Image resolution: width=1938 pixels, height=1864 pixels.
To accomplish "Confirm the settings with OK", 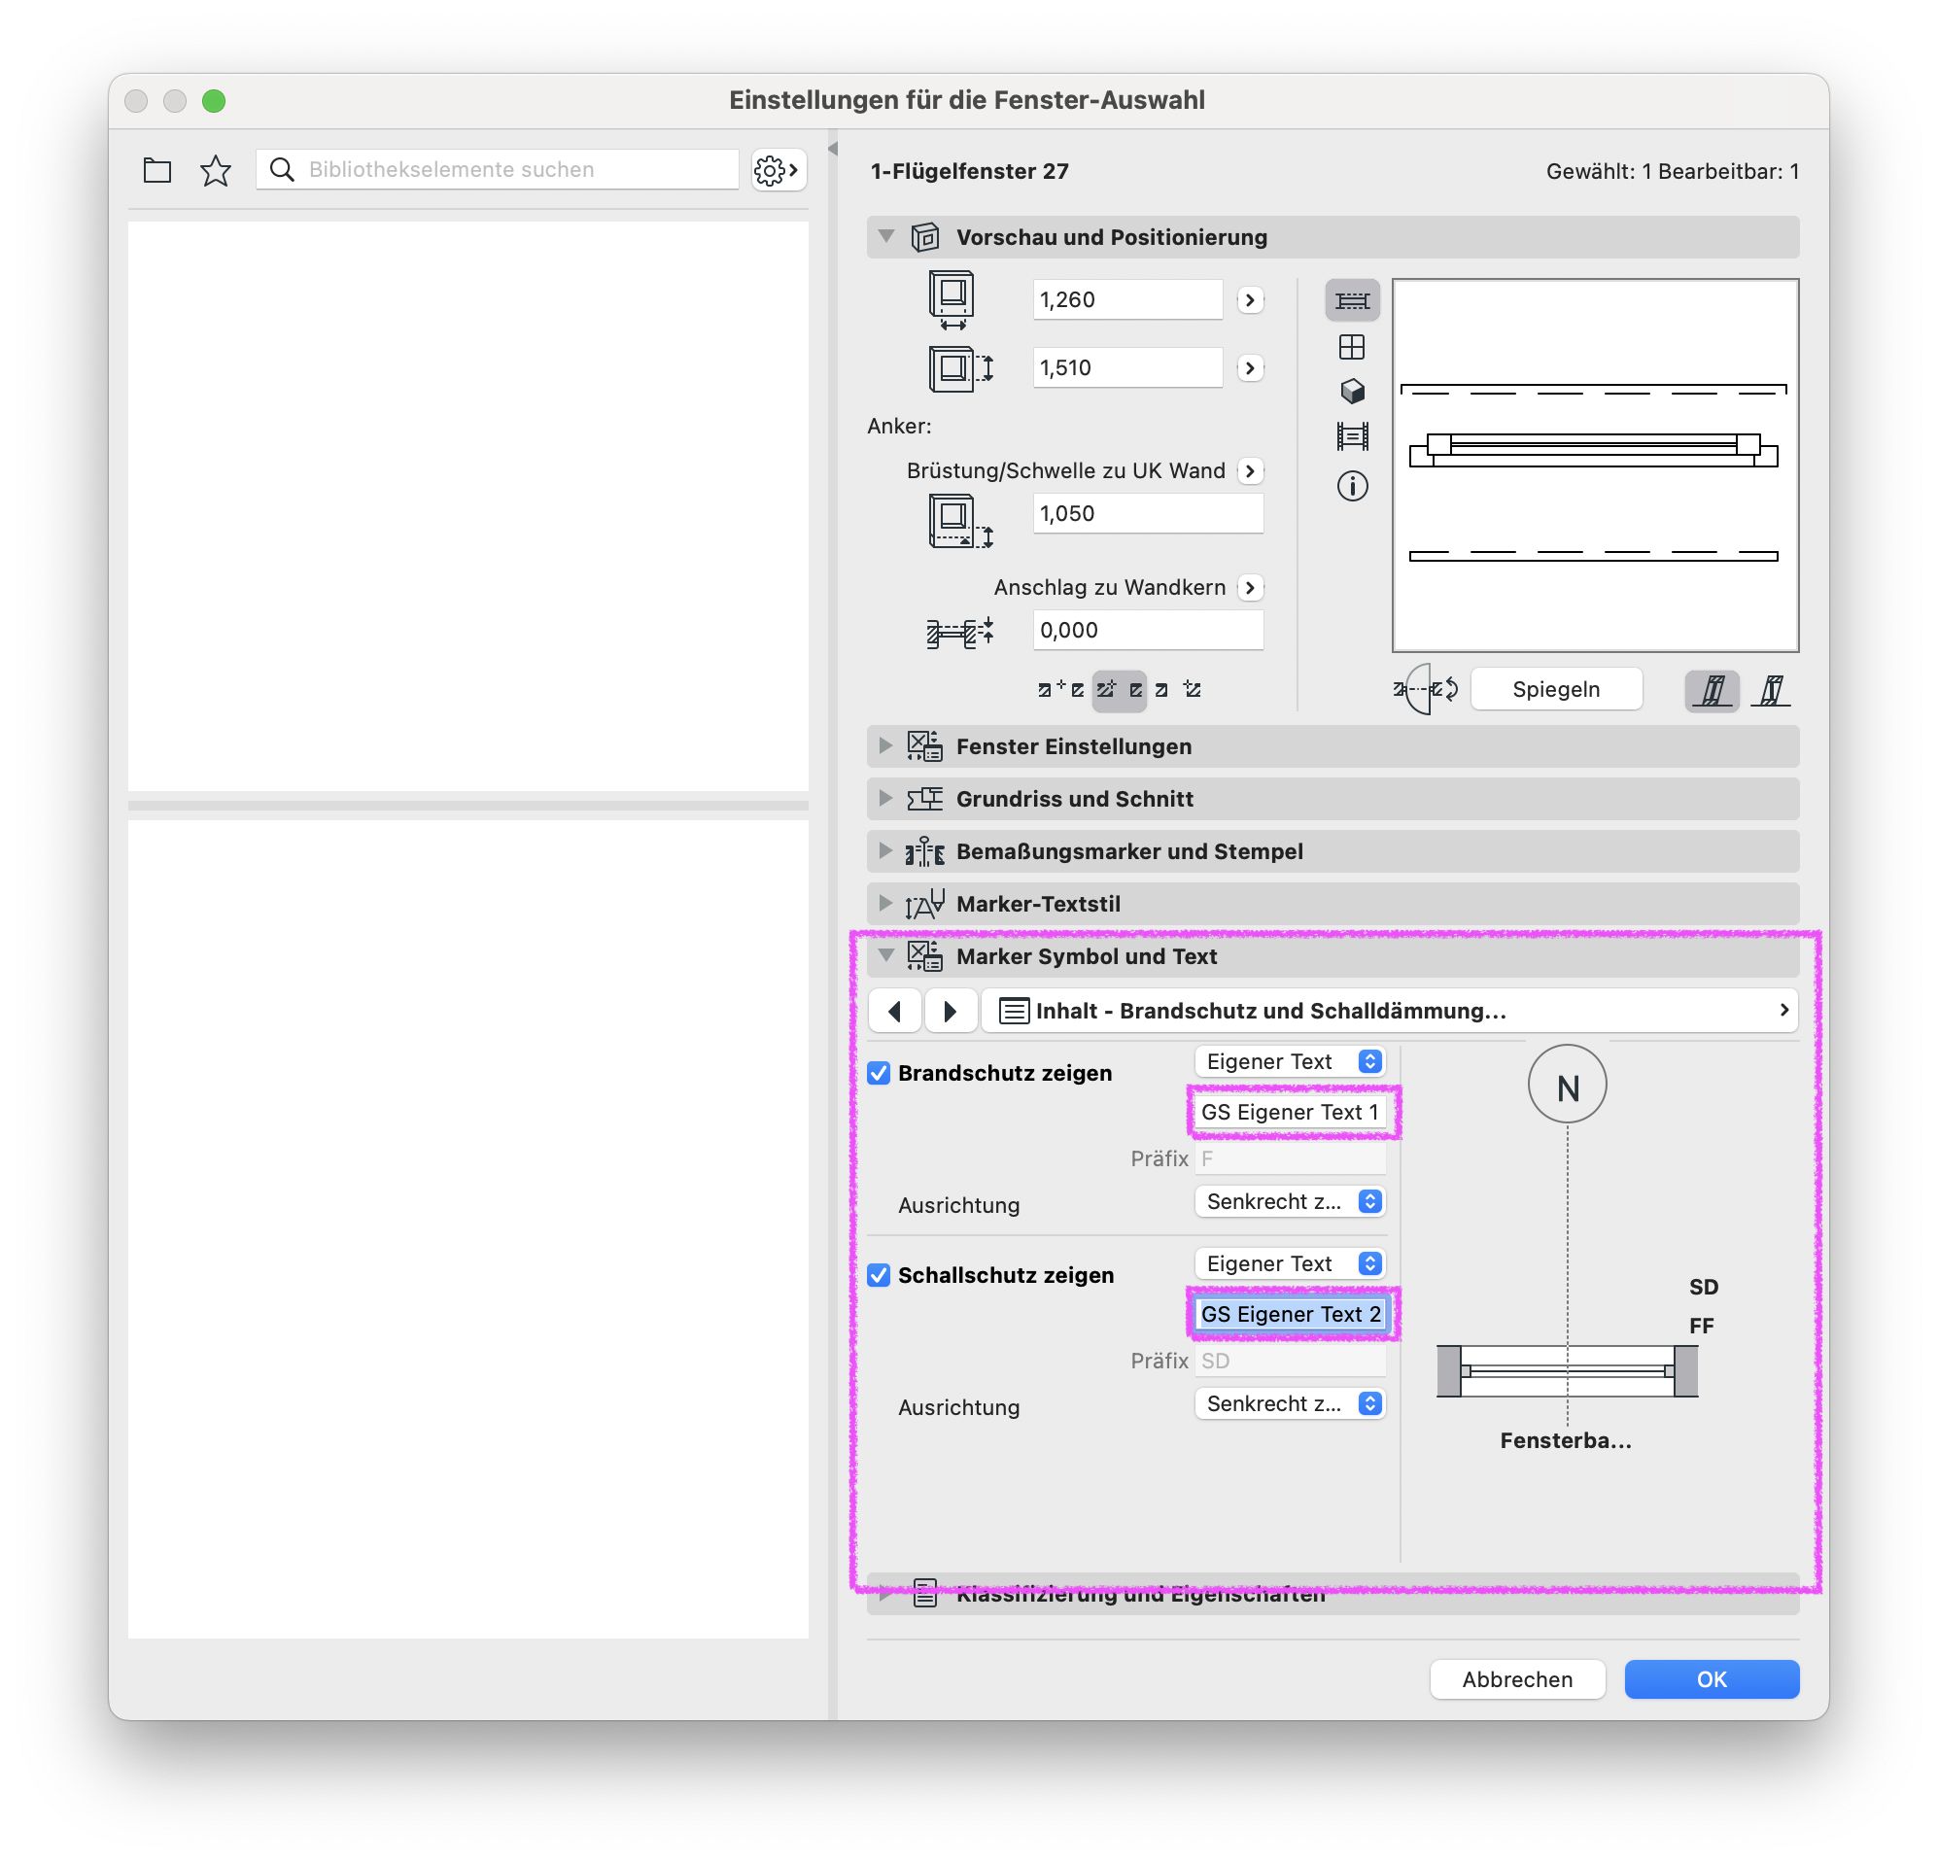I will [1712, 1680].
